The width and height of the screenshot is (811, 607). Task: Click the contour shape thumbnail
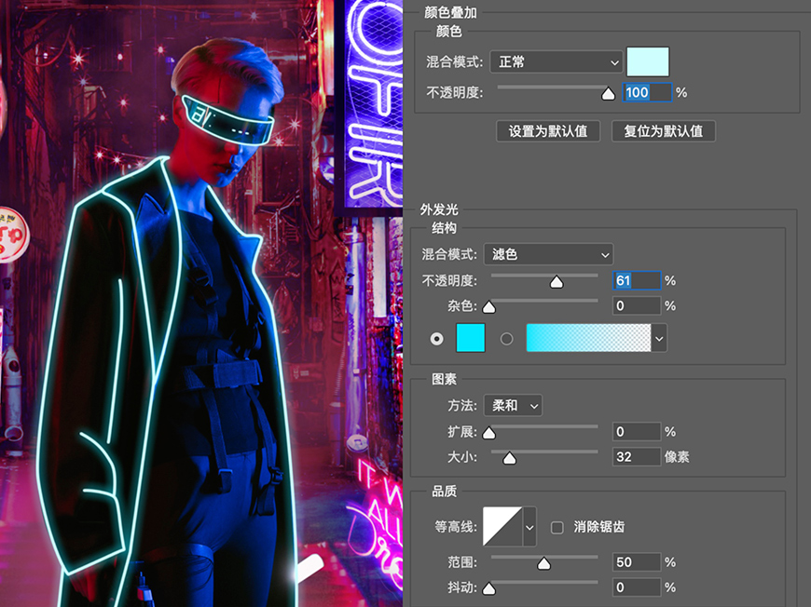(x=502, y=526)
